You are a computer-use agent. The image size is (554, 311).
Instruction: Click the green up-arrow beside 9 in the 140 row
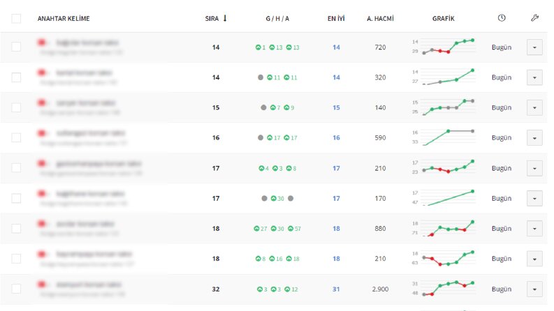pyautogui.click(x=286, y=107)
